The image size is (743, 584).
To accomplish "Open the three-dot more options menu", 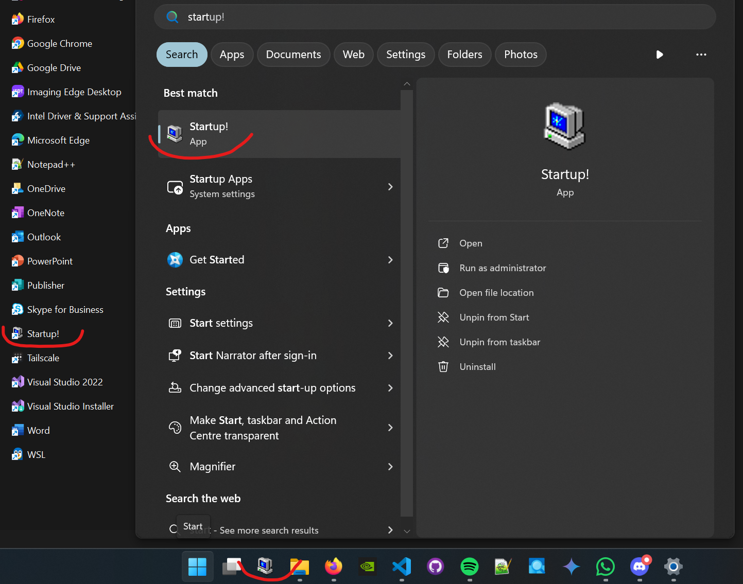I will point(701,55).
